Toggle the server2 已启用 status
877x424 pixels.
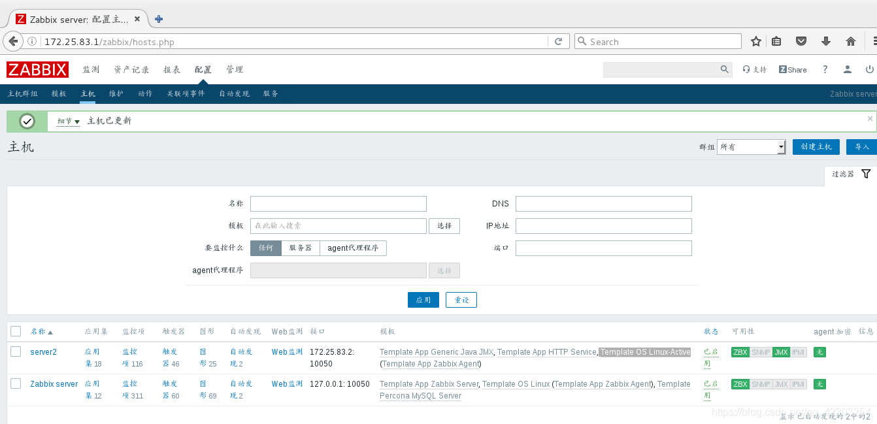point(710,357)
